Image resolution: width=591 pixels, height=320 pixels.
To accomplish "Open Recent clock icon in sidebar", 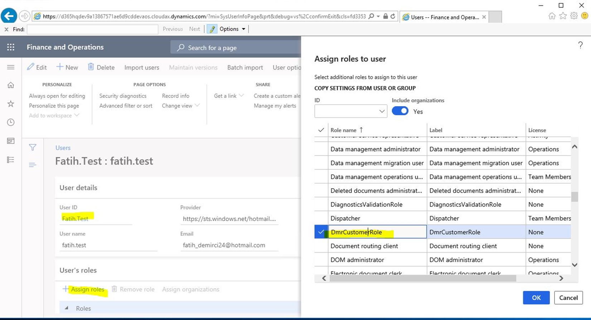I will click(x=11, y=122).
